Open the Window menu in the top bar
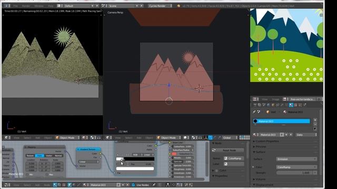The image size is (337, 189). click(x=39, y=6)
